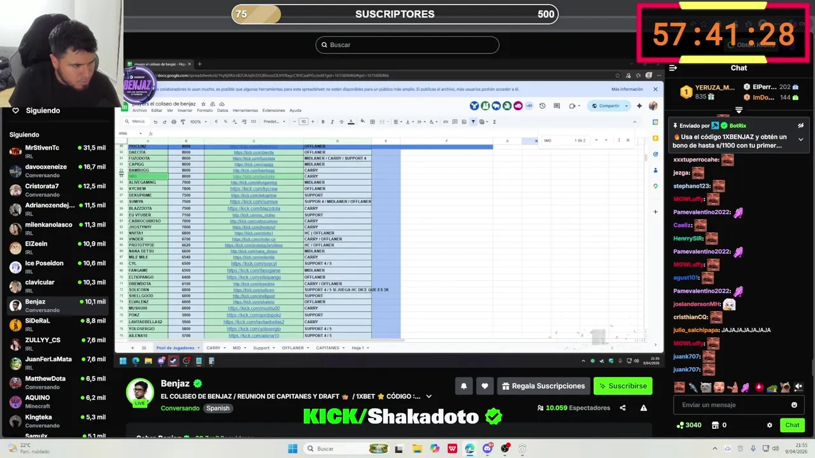
Task: Open the share stream icon
Action: [623, 408]
